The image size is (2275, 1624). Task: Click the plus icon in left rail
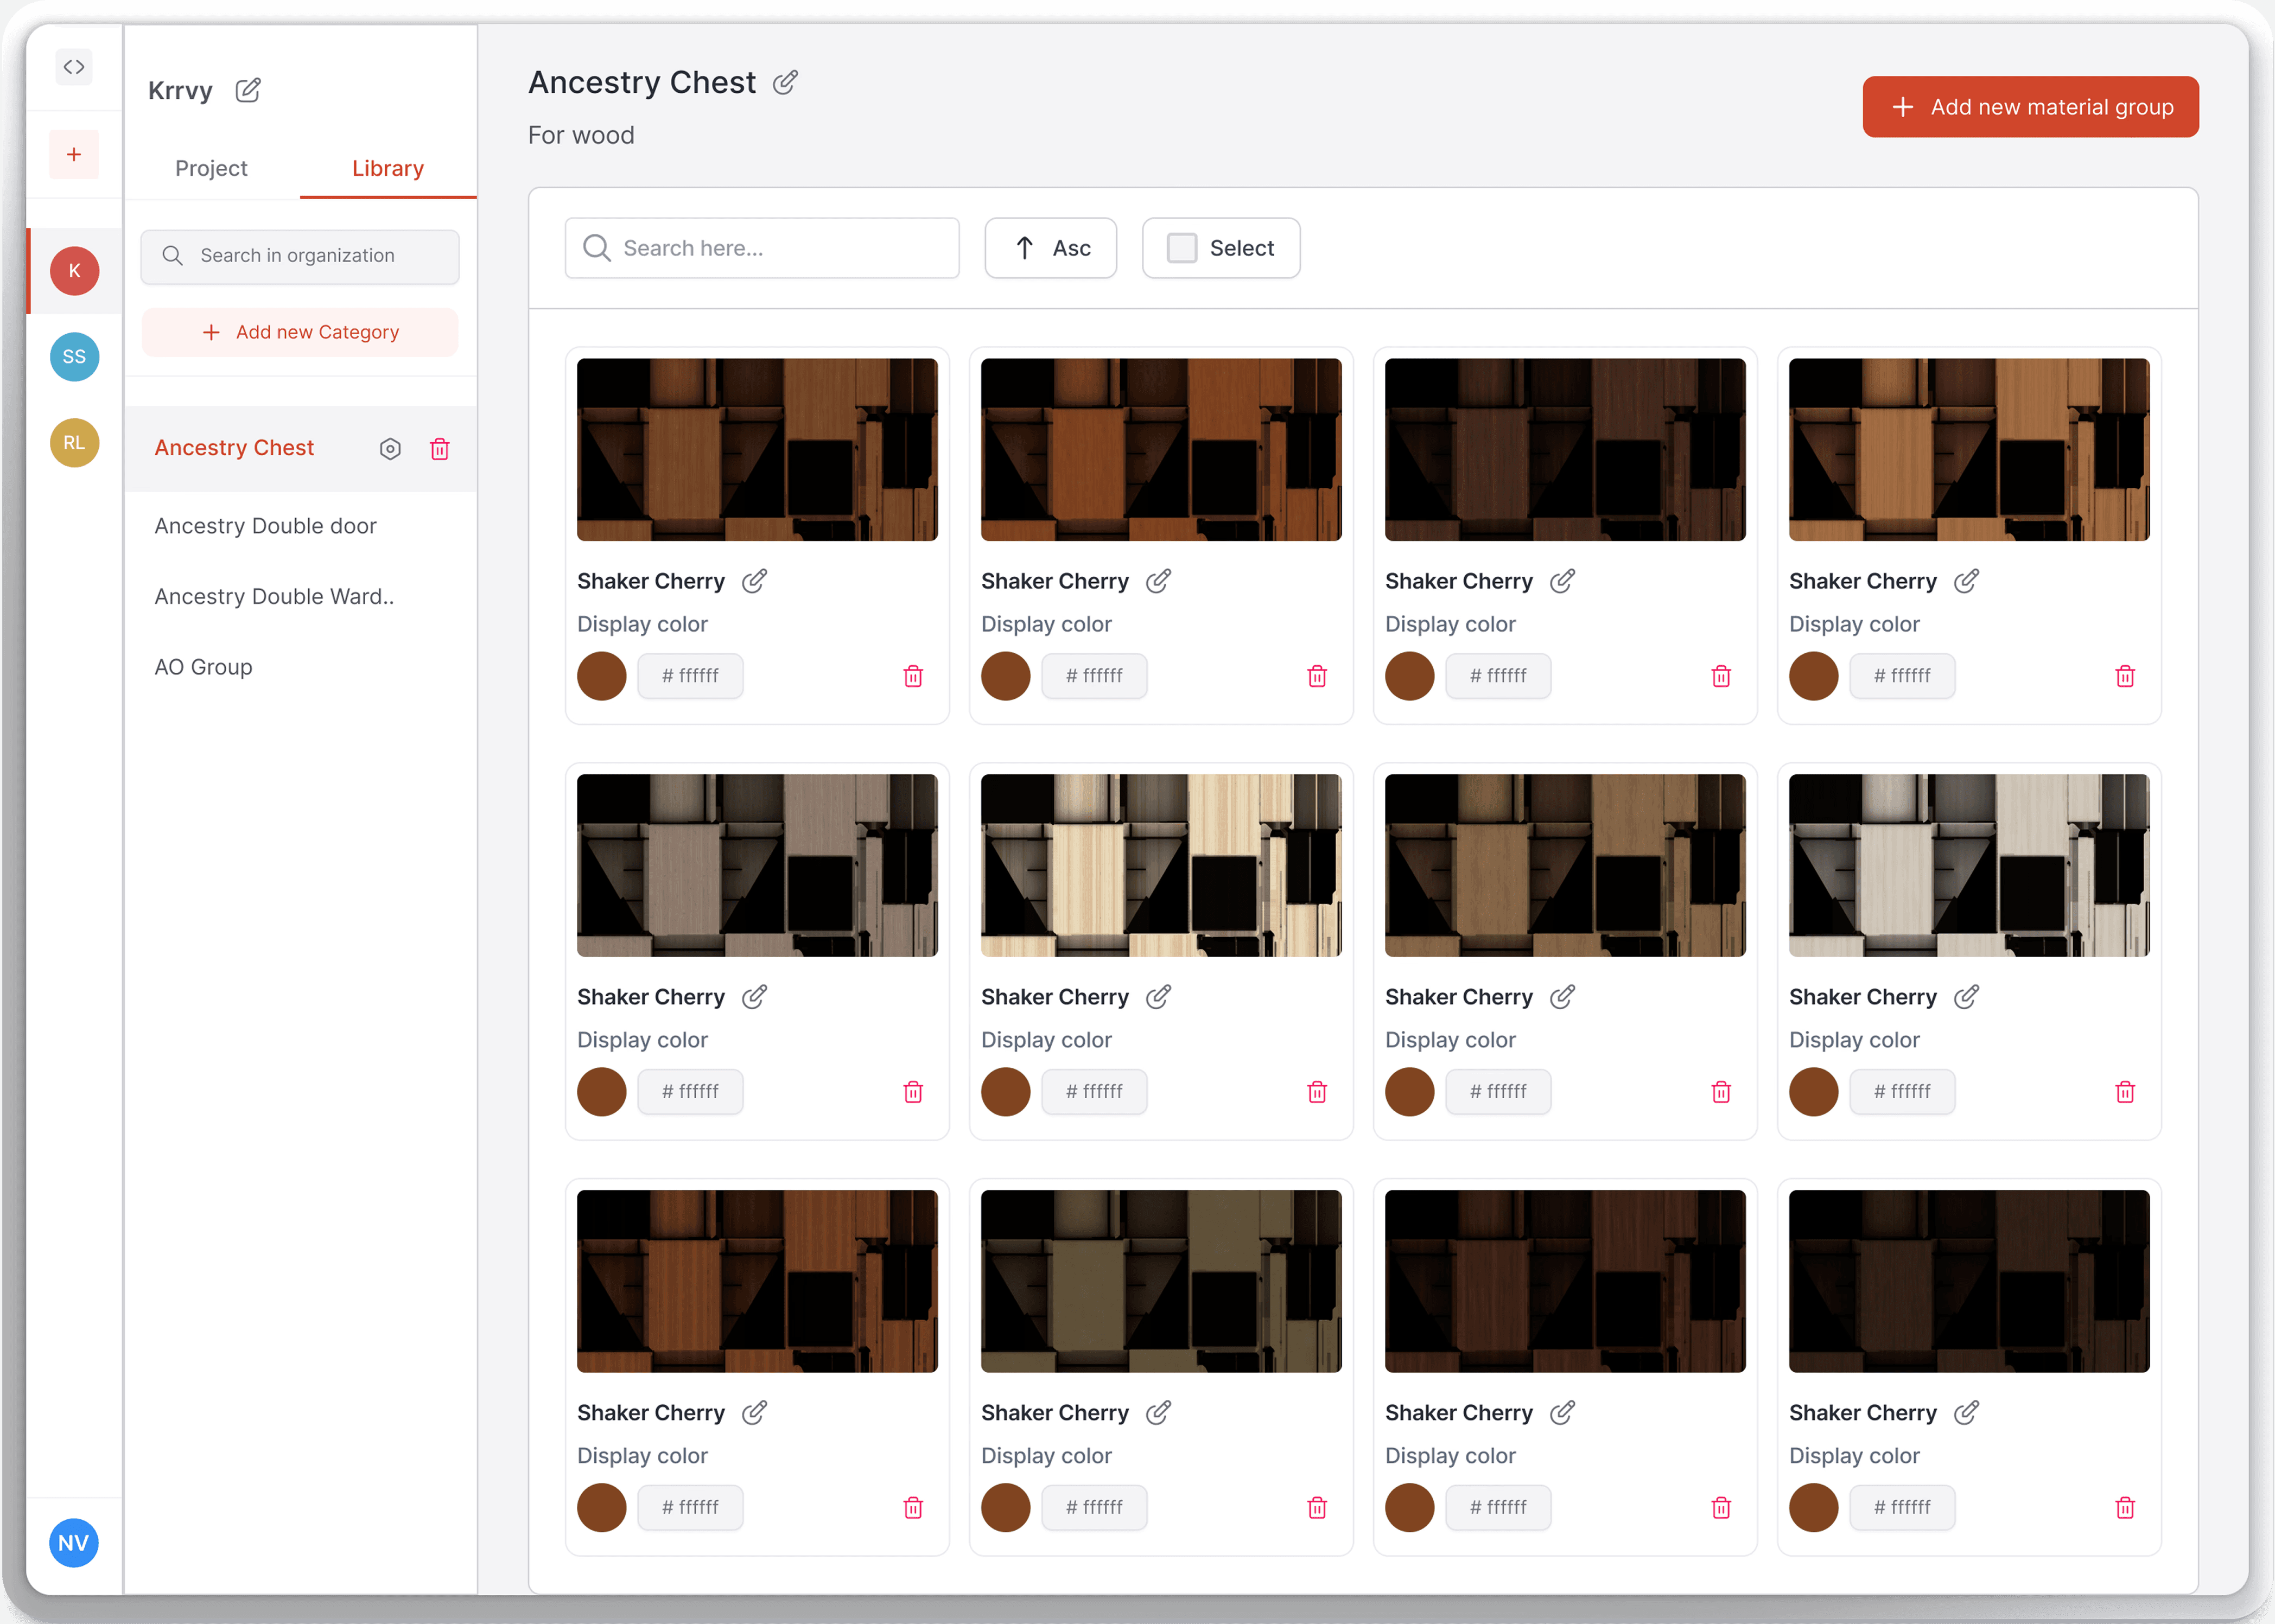[x=74, y=155]
